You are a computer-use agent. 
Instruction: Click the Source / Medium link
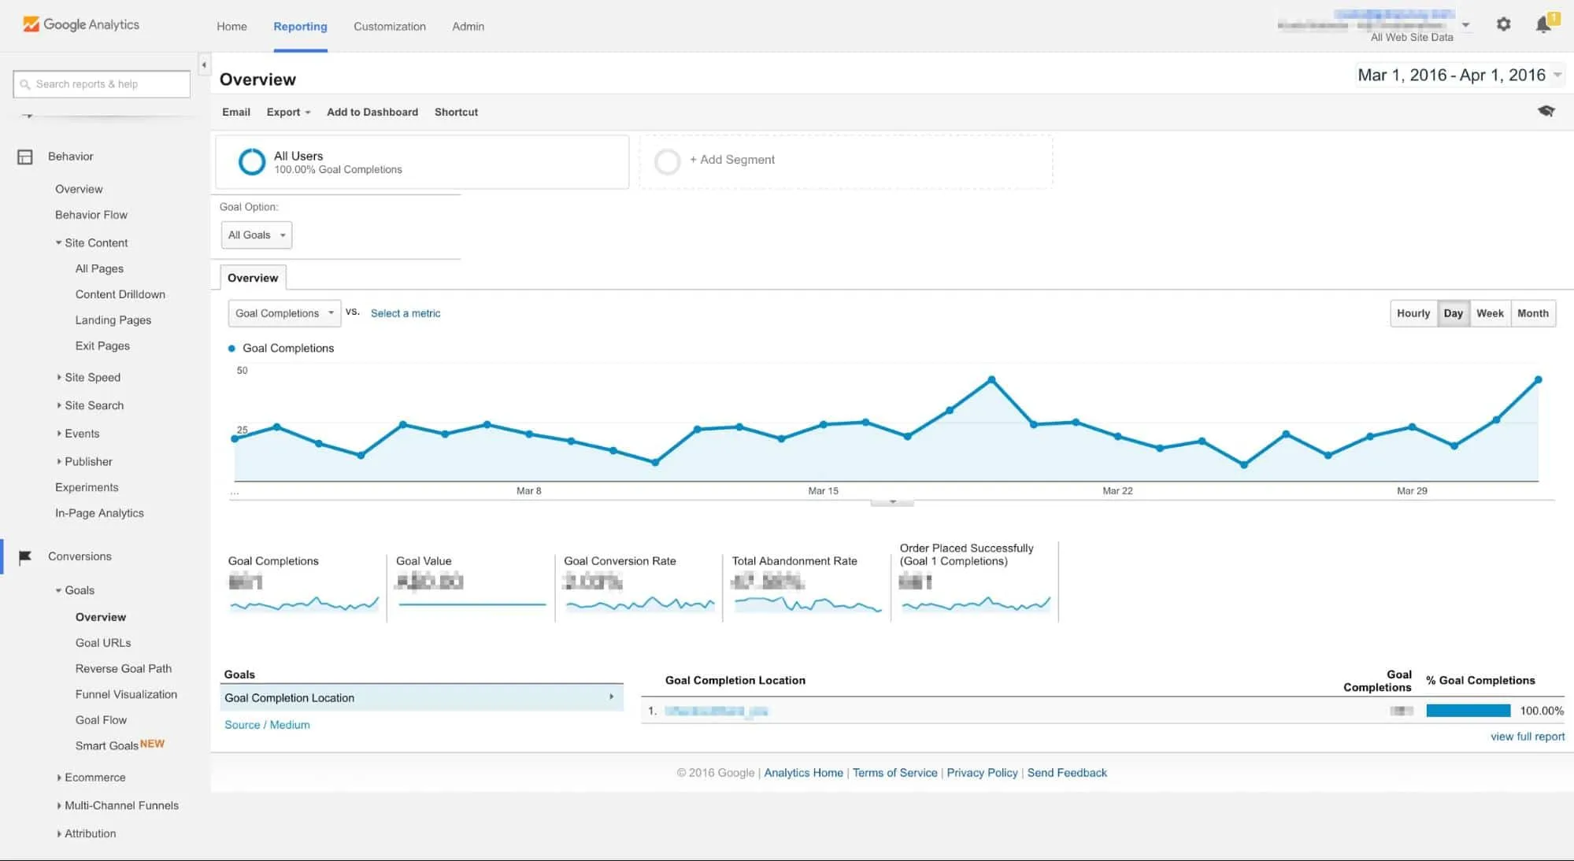pos(267,725)
